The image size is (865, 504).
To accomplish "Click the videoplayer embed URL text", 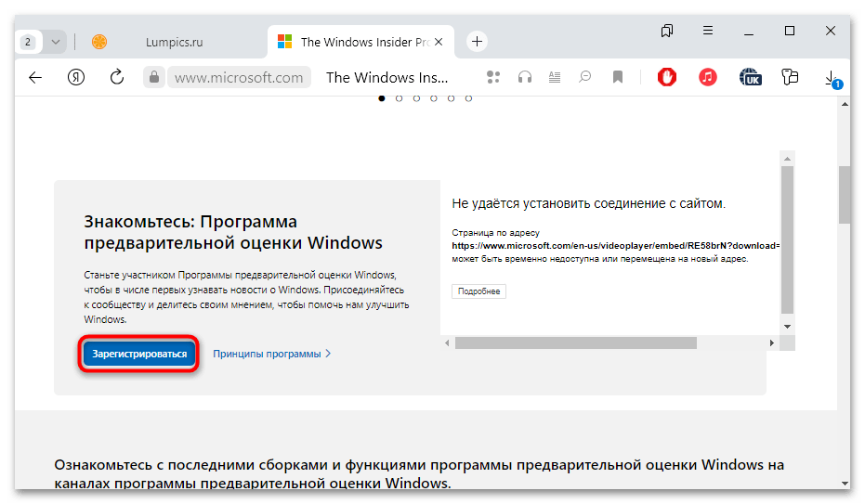I will (616, 246).
